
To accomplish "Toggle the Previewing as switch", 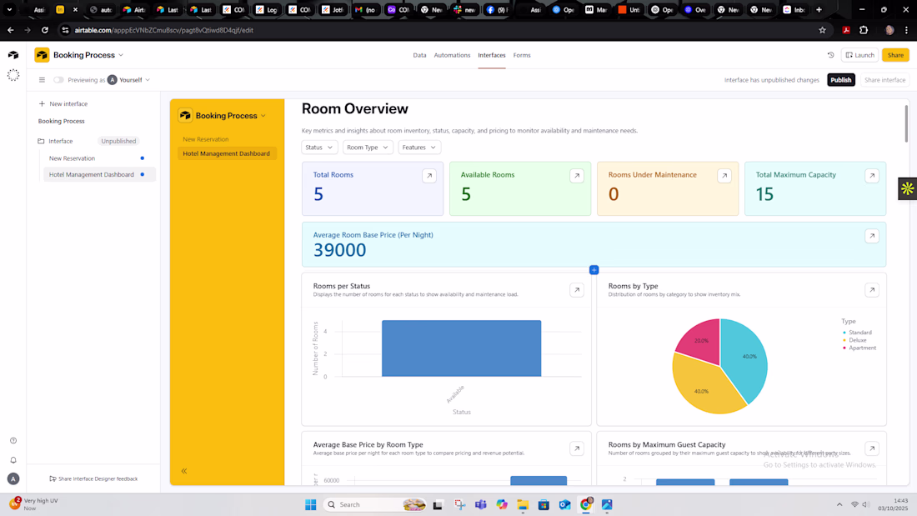I will 58,79.
